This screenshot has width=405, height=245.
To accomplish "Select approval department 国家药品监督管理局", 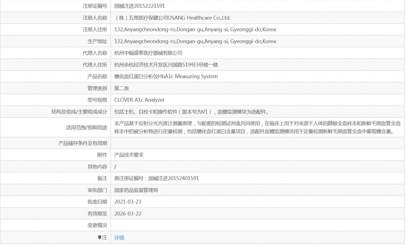I will (136, 190).
